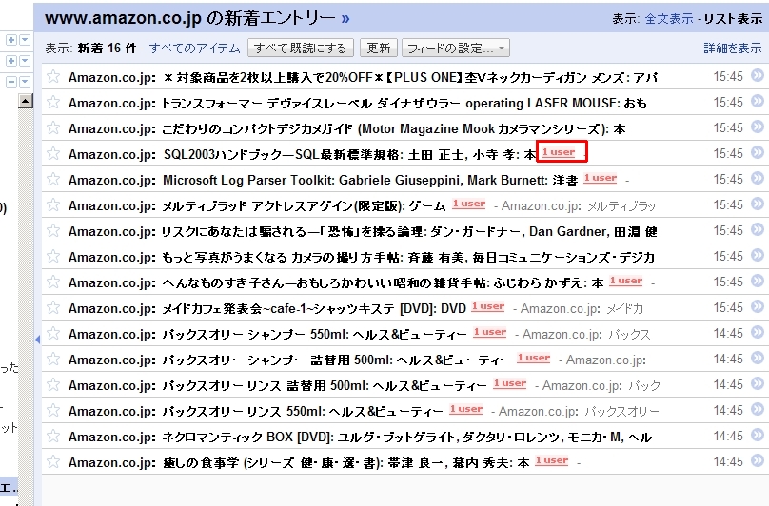This screenshot has height=506, width=769.
Task: Open the 1 user link on メイドカフェ発表会 row
Action: pos(488,307)
